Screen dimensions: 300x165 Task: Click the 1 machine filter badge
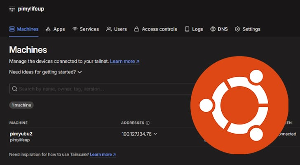tap(21, 105)
